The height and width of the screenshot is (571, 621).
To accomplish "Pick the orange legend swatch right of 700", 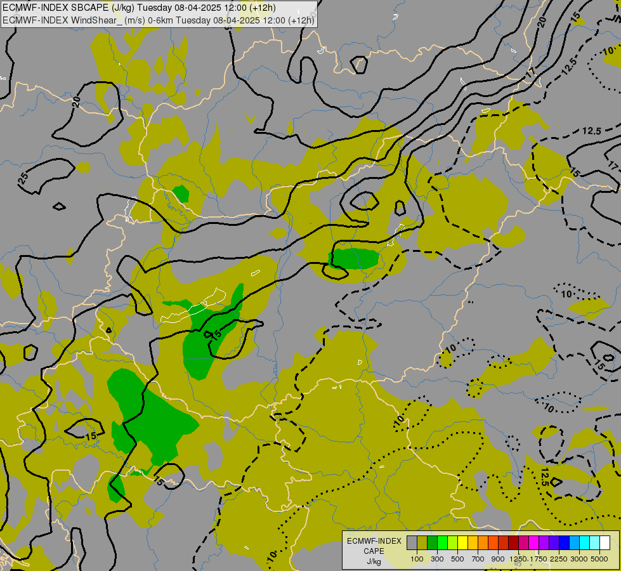I will (x=483, y=542).
